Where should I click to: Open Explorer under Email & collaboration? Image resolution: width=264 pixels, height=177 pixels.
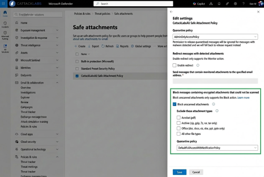point(25,97)
